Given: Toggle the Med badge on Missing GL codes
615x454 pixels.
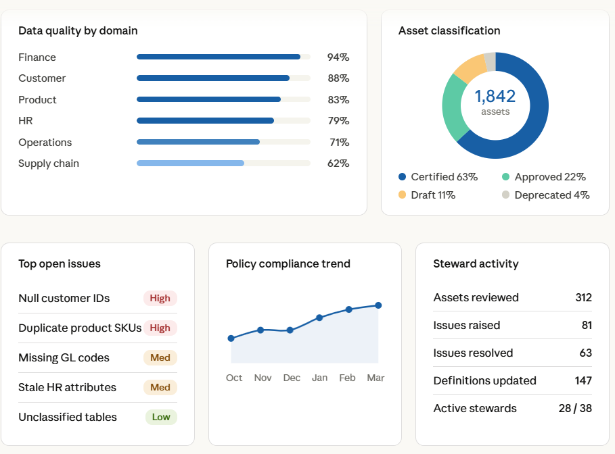Looking at the screenshot, I should tap(160, 357).
